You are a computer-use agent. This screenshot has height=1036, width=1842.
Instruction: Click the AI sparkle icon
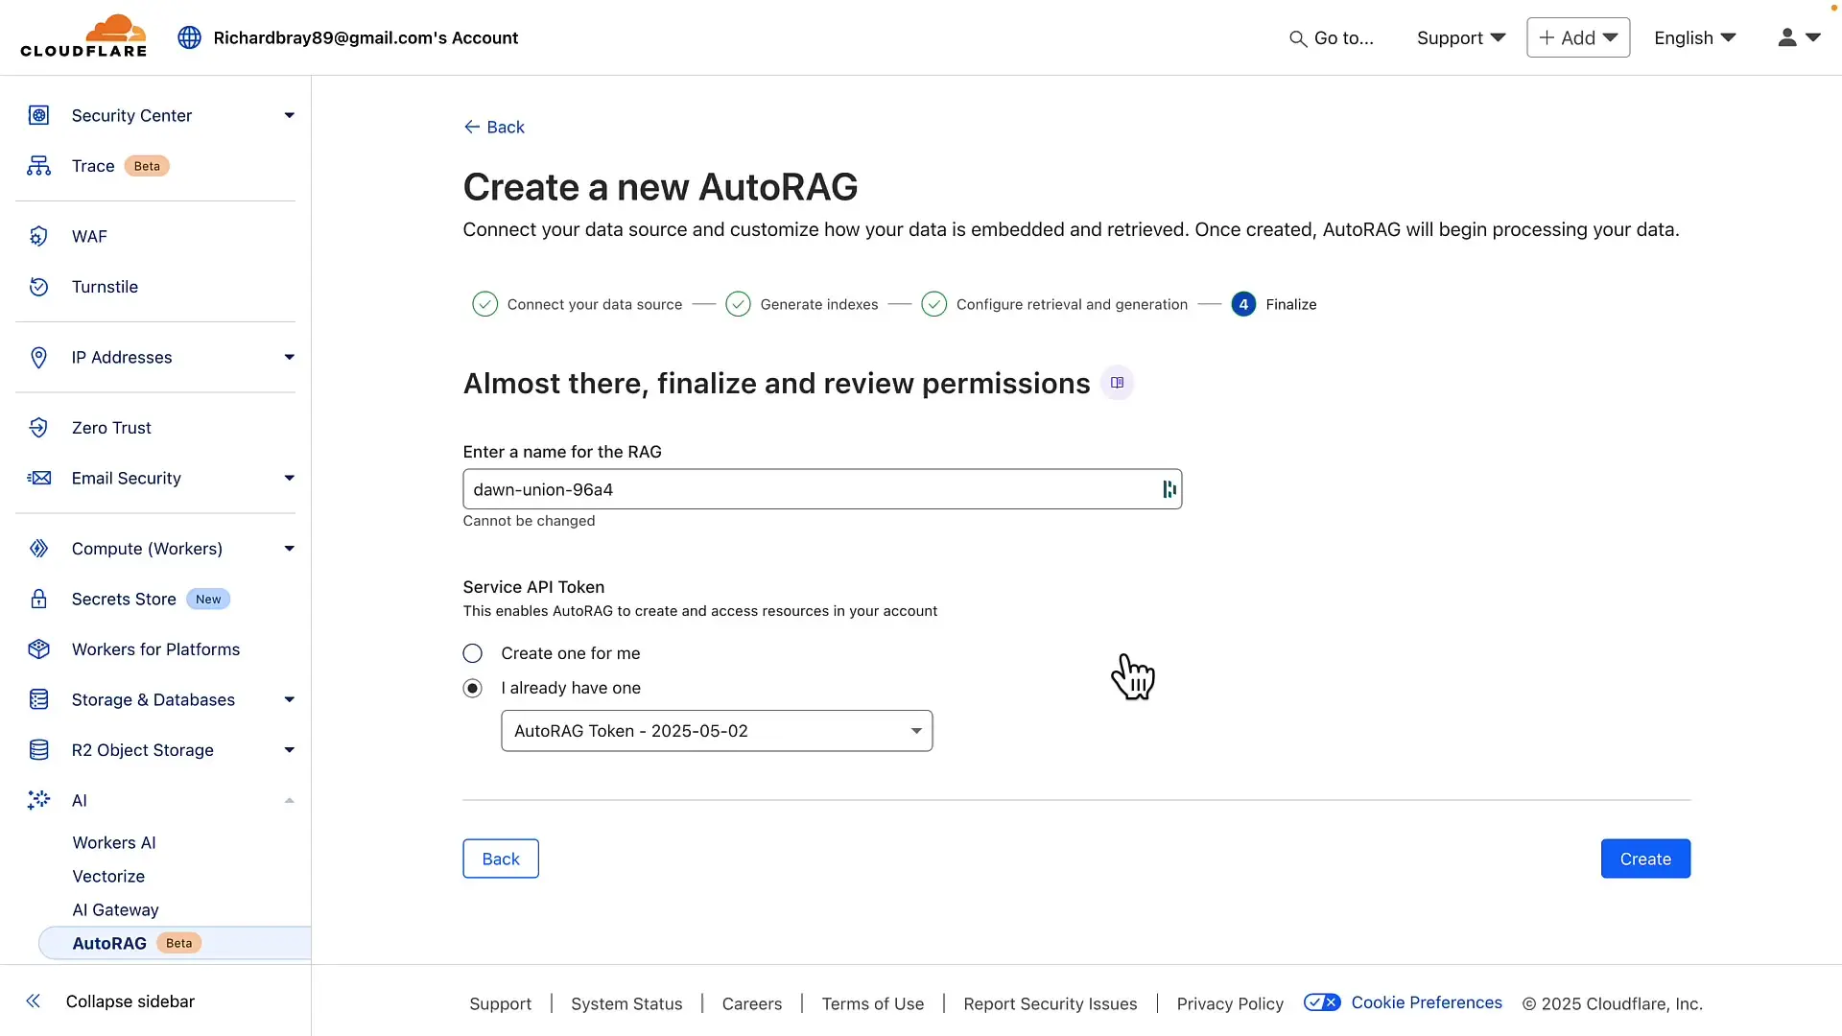coord(38,800)
